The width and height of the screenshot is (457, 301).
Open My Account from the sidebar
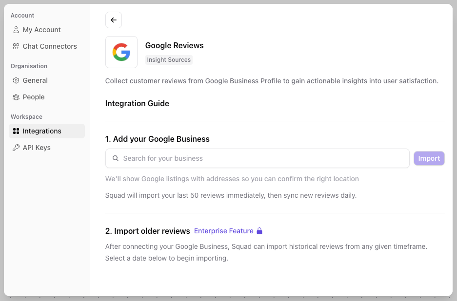[x=41, y=30]
